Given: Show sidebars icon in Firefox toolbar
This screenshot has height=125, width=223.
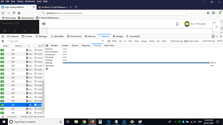Looking at the screenshot, I should click(214, 13).
